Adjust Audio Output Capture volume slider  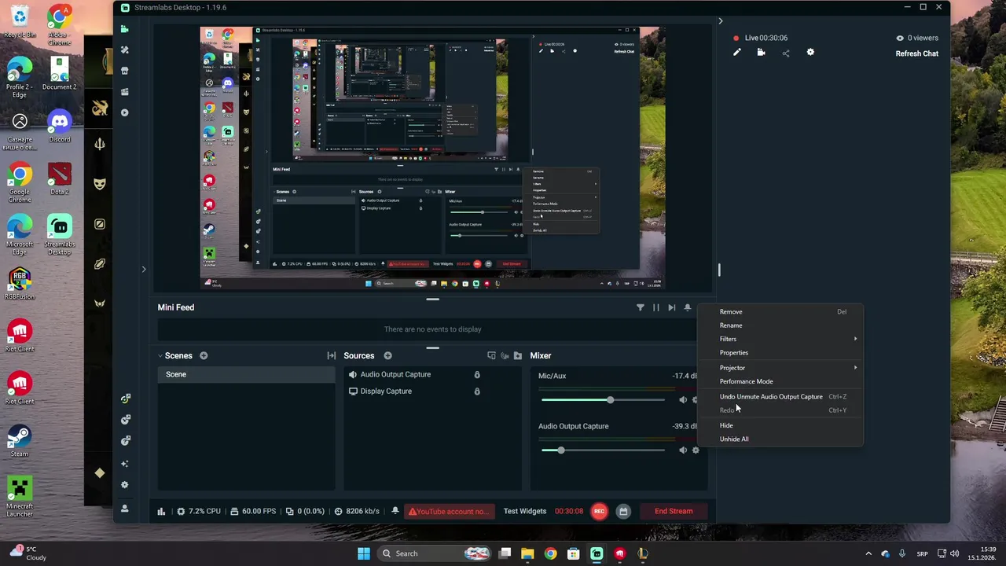tap(603, 450)
